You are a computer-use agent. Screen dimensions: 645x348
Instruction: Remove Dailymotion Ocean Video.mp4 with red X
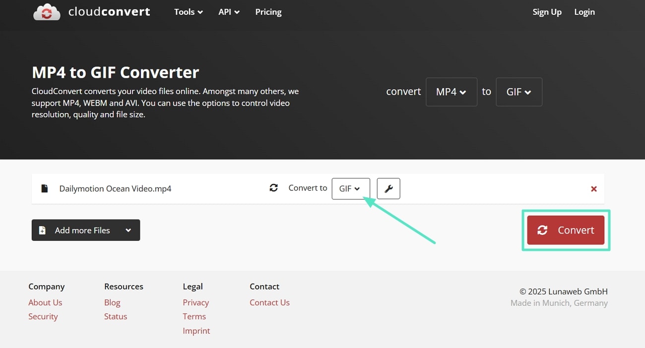tap(593, 189)
